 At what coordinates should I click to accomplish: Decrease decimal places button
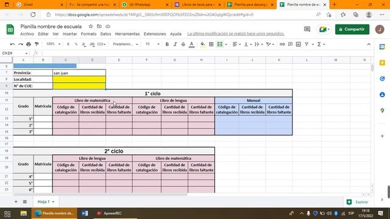[84, 44]
